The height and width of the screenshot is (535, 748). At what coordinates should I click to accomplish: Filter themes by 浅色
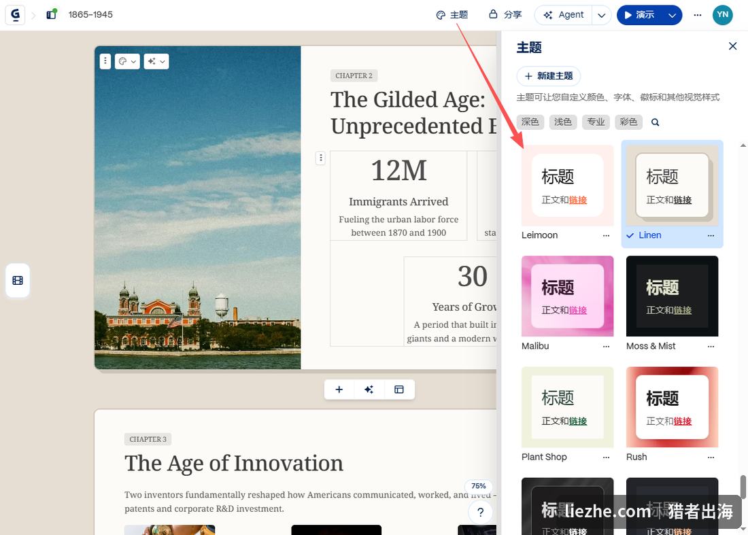[x=563, y=122]
